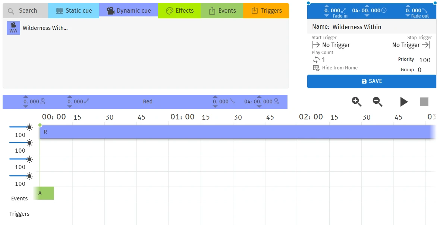The width and height of the screenshot is (440, 225).
Task: Decrease cue Fade in time with down arrow
Action: click(x=327, y=16)
